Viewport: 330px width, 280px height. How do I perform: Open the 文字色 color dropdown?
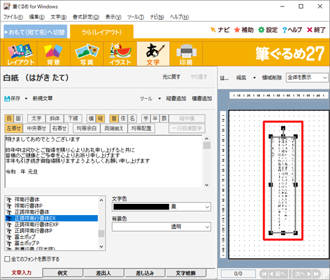[x=207, y=207]
